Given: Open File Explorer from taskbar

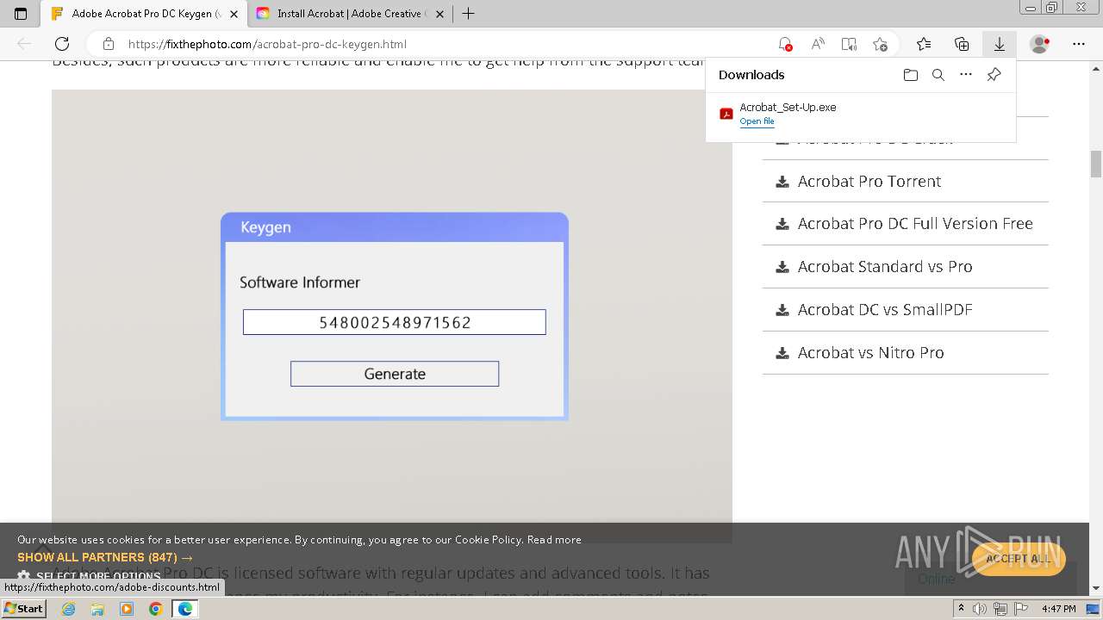Looking at the screenshot, I should tap(97, 609).
